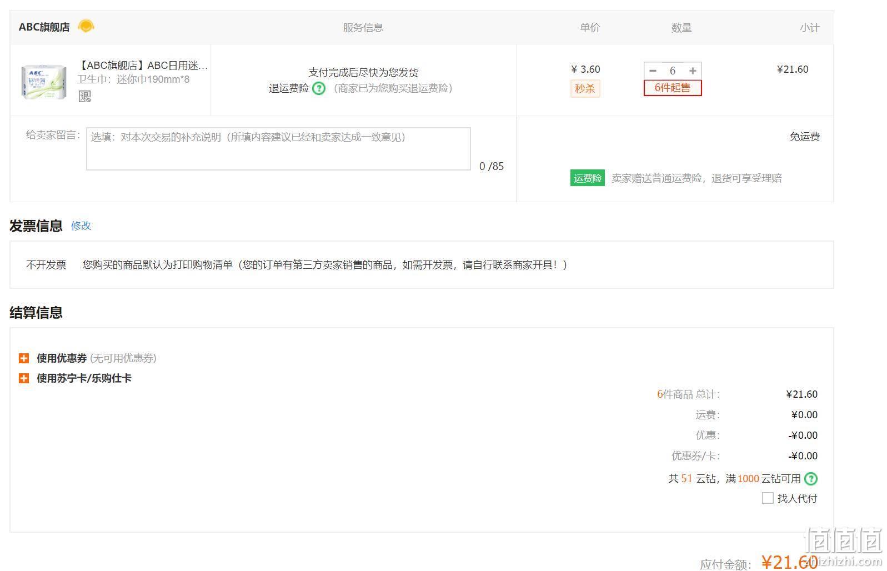This screenshot has height=571, width=887.
Task: Click 修改 link next to 发票信息
Action: click(x=81, y=226)
